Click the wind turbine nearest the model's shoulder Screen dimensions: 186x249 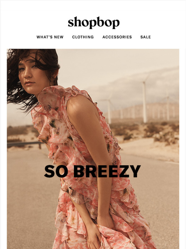coord(109,111)
